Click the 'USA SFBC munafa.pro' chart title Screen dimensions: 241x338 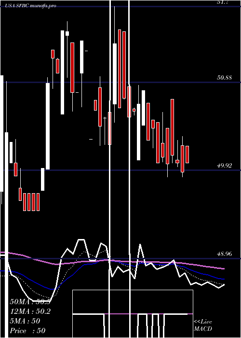(x=31, y=6)
